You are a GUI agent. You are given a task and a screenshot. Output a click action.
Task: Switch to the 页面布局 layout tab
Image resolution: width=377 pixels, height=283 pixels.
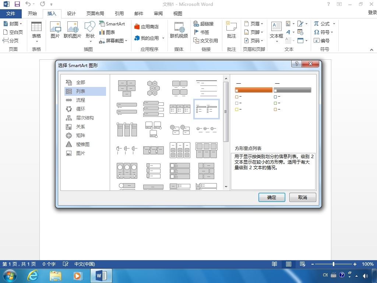(95, 14)
